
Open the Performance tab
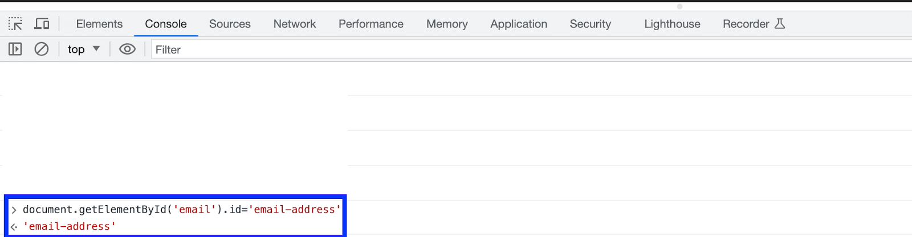[x=370, y=24]
